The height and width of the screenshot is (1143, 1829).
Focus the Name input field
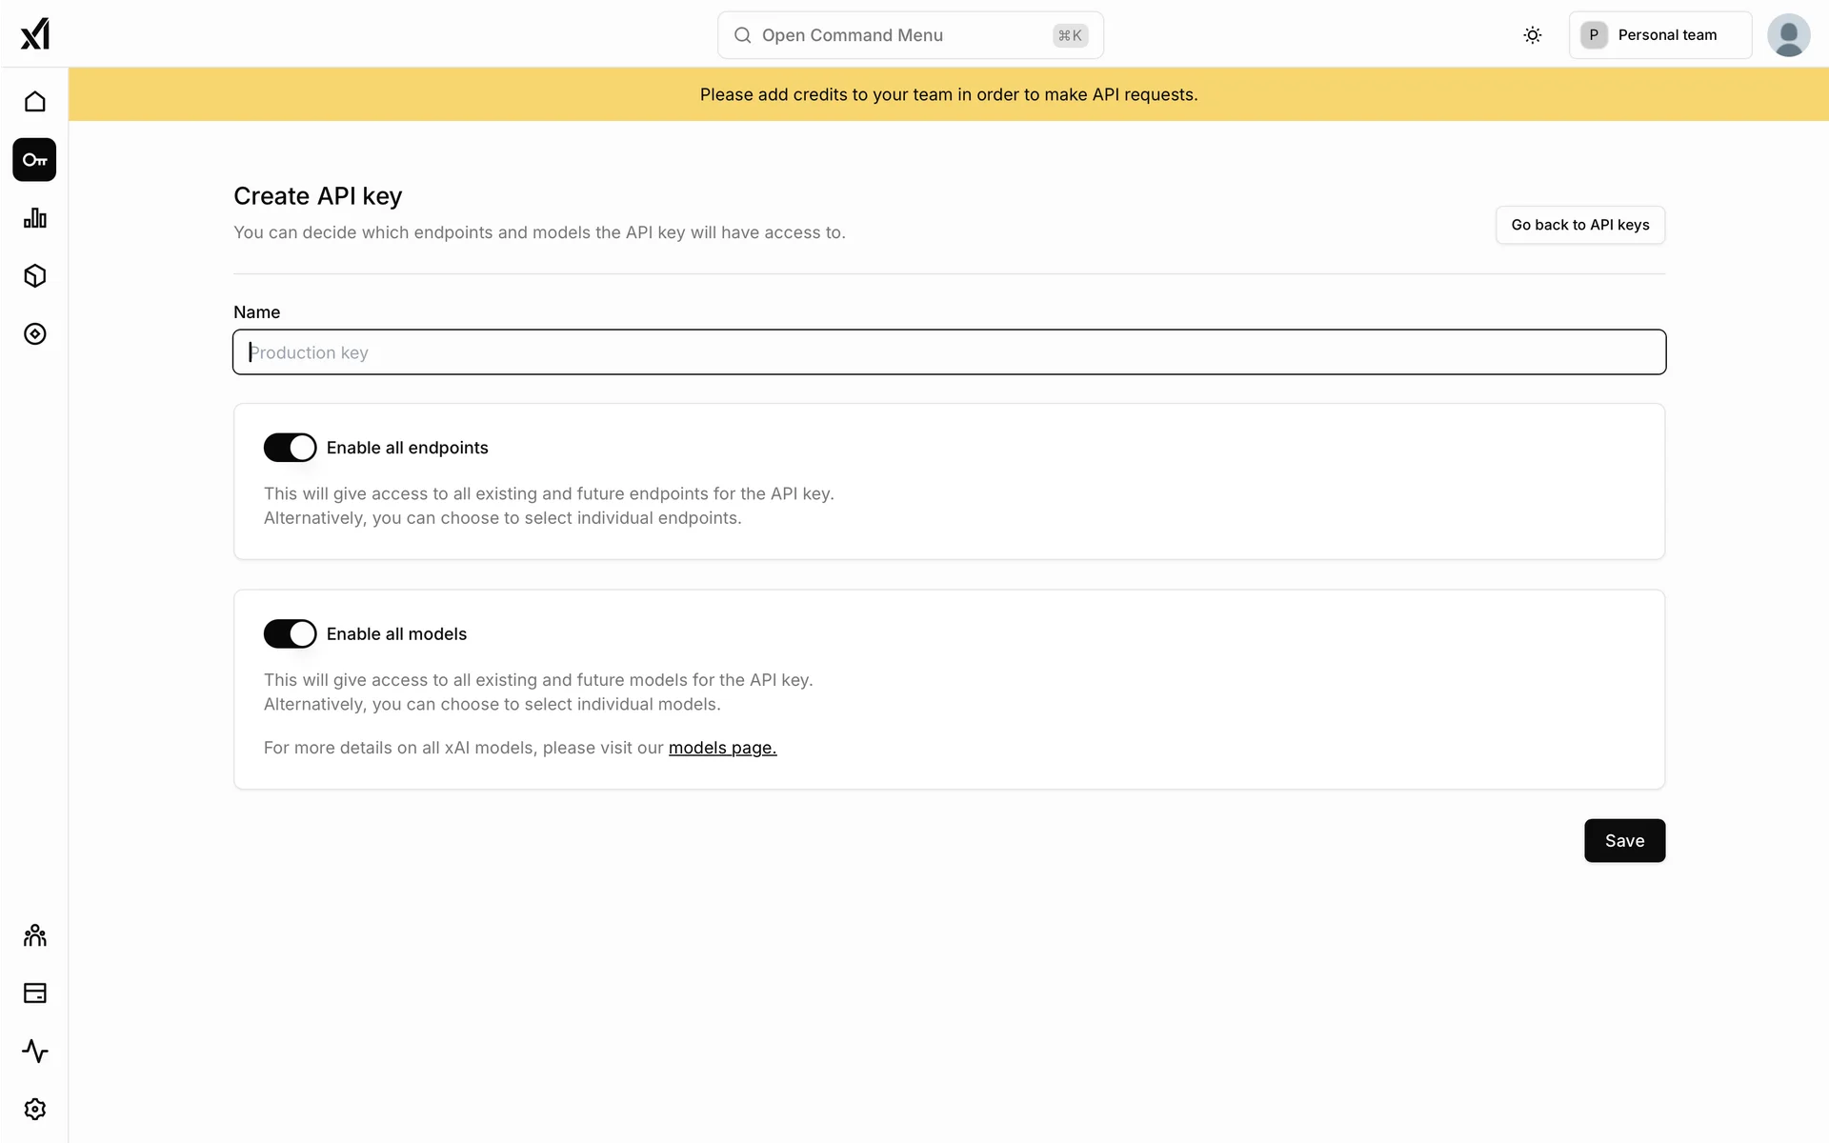[x=949, y=352]
